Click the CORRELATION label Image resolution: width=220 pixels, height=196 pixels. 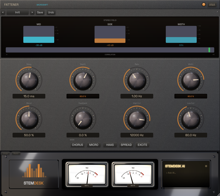coord(110,54)
